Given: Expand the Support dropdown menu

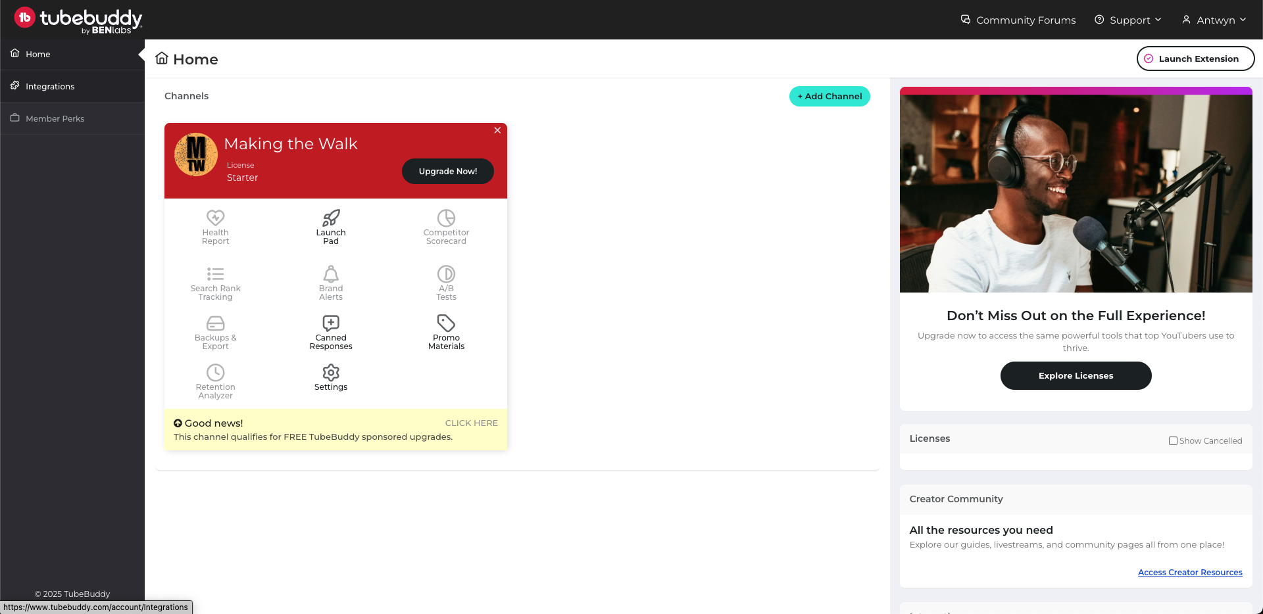Looking at the screenshot, I should tap(1128, 20).
